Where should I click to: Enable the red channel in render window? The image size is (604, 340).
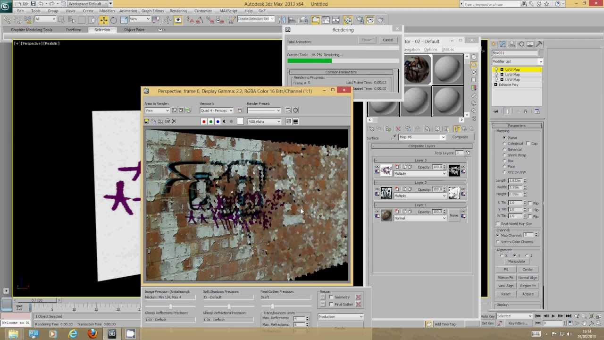(204, 121)
